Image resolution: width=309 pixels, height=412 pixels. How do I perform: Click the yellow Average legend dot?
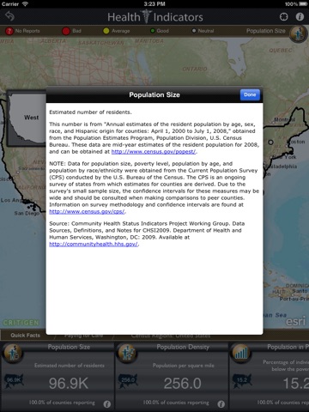pos(106,31)
